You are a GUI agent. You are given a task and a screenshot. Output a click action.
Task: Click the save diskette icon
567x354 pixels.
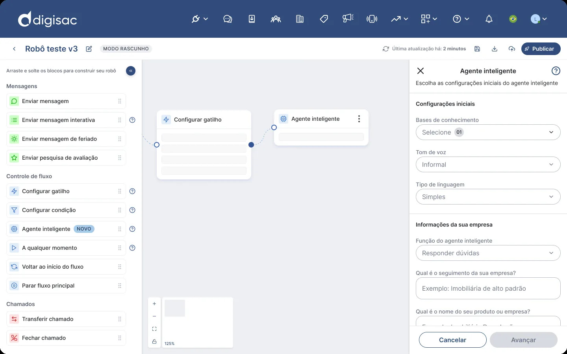point(477,49)
